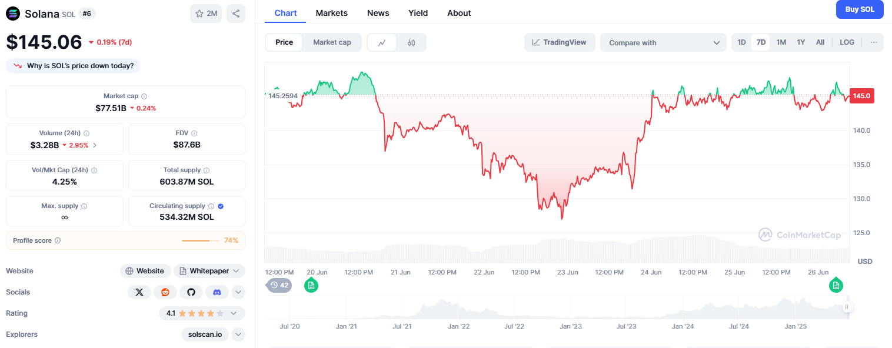The width and height of the screenshot is (892, 348).
Task: Expand more explorers chevron
Action: tap(238, 334)
